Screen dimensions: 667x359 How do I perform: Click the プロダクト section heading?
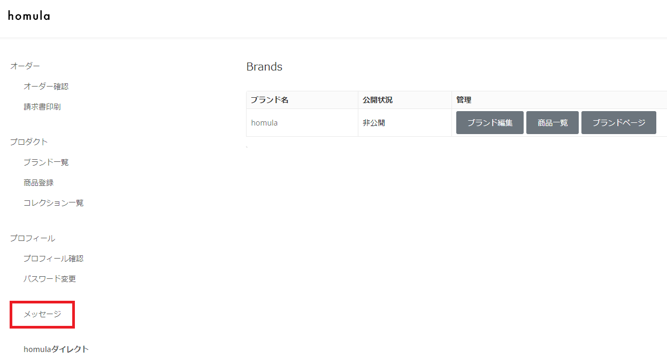[x=29, y=142]
